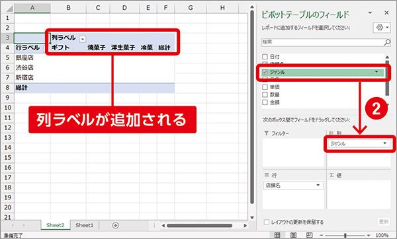
Task: Open the 店舗名 dropdown in rows area
Action: point(318,185)
